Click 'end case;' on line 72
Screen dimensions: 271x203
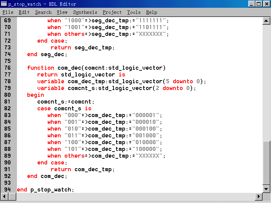[52, 41]
